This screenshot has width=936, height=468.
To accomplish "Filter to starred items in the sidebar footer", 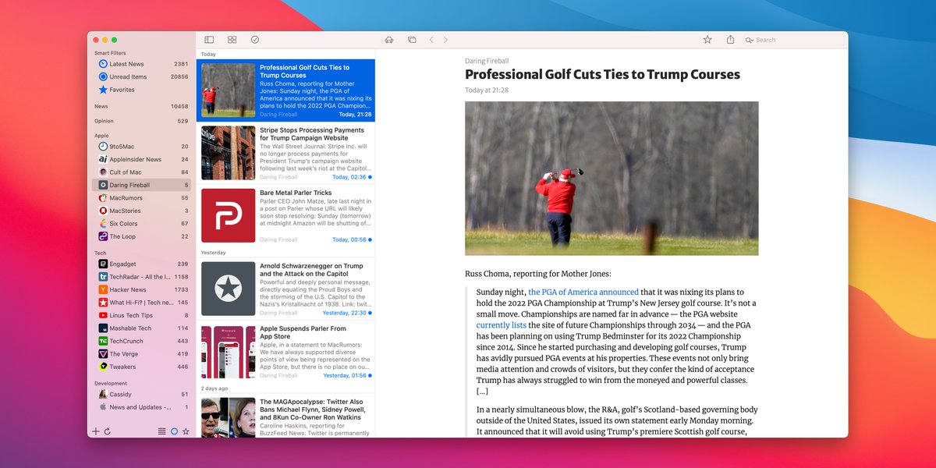I will 186,431.
